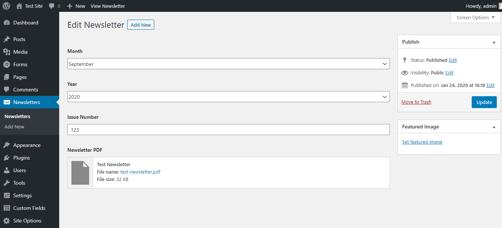This screenshot has height=228, width=502.
Task: Click Move to Trash link
Action: pyautogui.click(x=416, y=102)
